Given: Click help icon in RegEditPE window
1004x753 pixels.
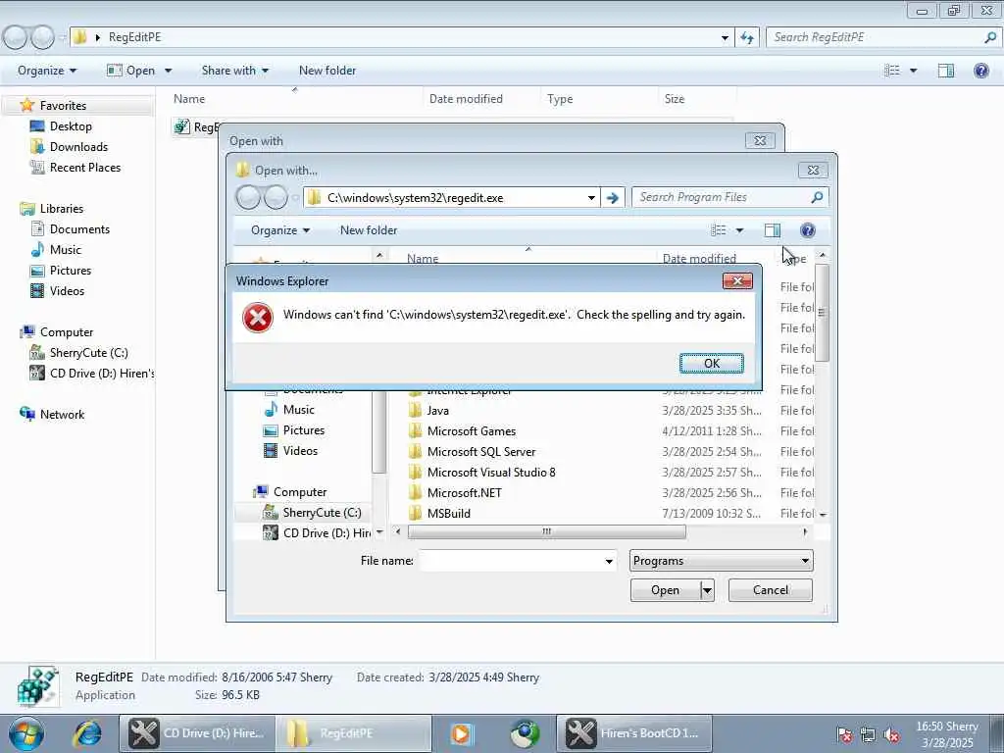Looking at the screenshot, I should pyautogui.click(x=980, y=71).
